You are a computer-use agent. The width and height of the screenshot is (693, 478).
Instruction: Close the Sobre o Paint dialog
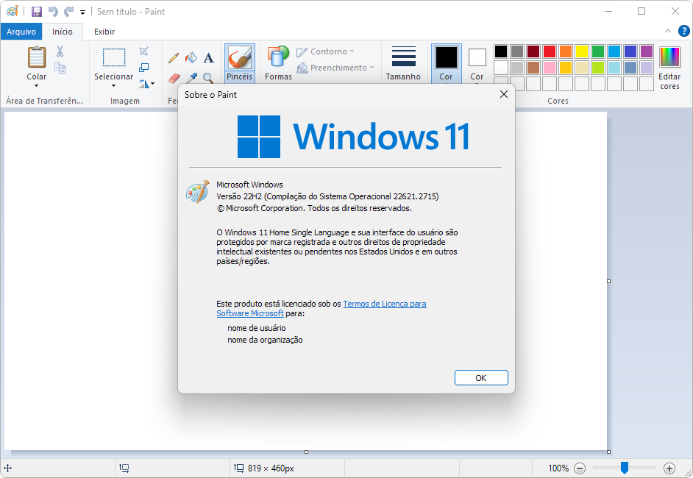pyautogui.click(x=504, y=94)
